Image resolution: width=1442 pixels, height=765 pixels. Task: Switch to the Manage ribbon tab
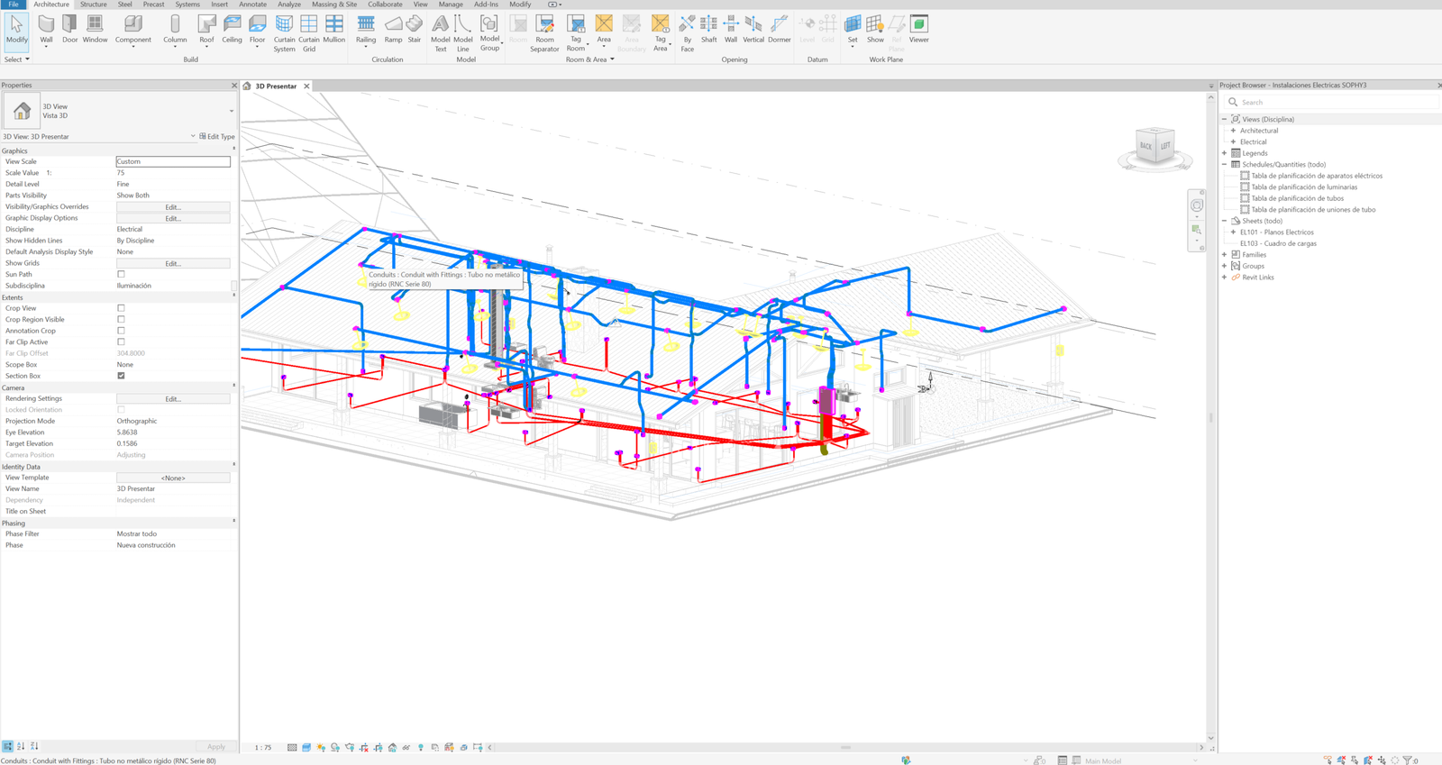point(451,5)
